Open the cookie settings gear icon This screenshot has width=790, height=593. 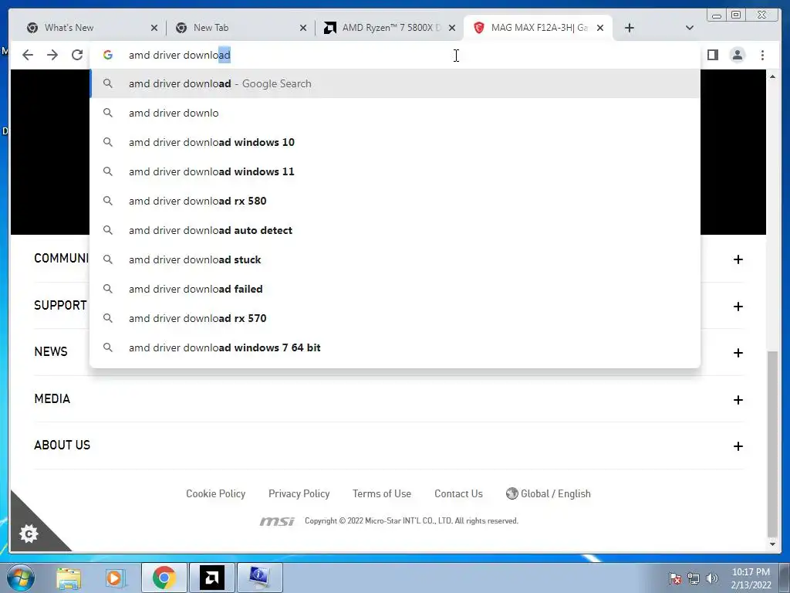(29, 533)
